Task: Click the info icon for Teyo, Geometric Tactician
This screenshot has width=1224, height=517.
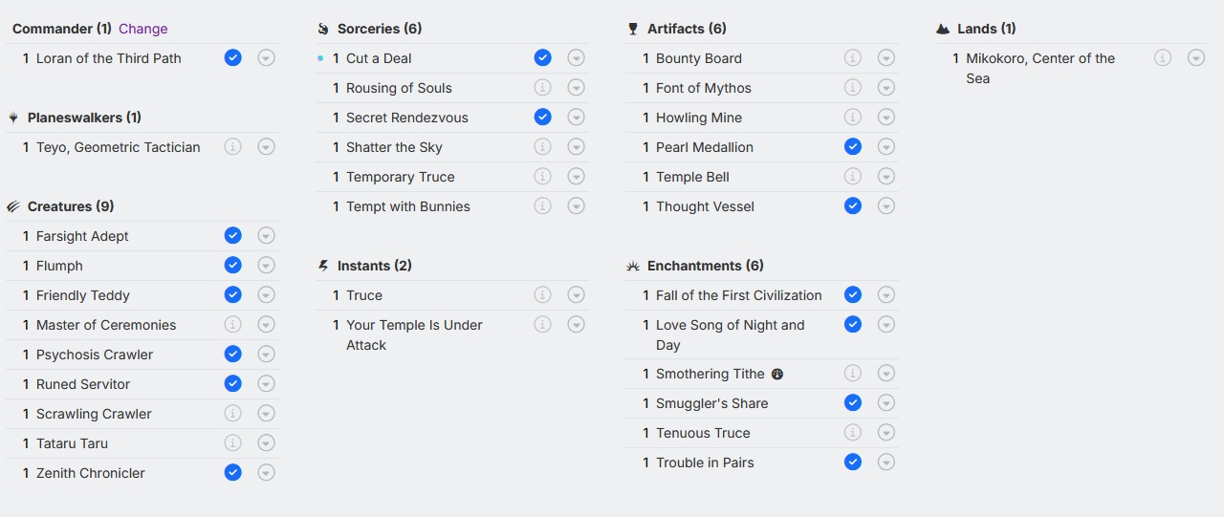Action: (x=232, y=147)
